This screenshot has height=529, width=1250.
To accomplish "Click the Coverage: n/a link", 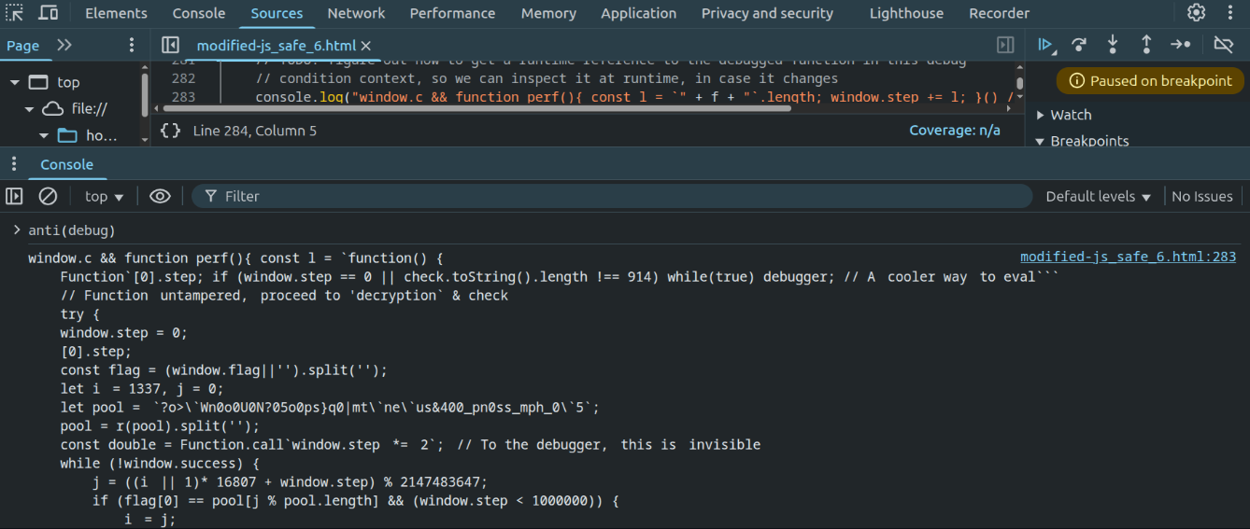I will [954, 131].
